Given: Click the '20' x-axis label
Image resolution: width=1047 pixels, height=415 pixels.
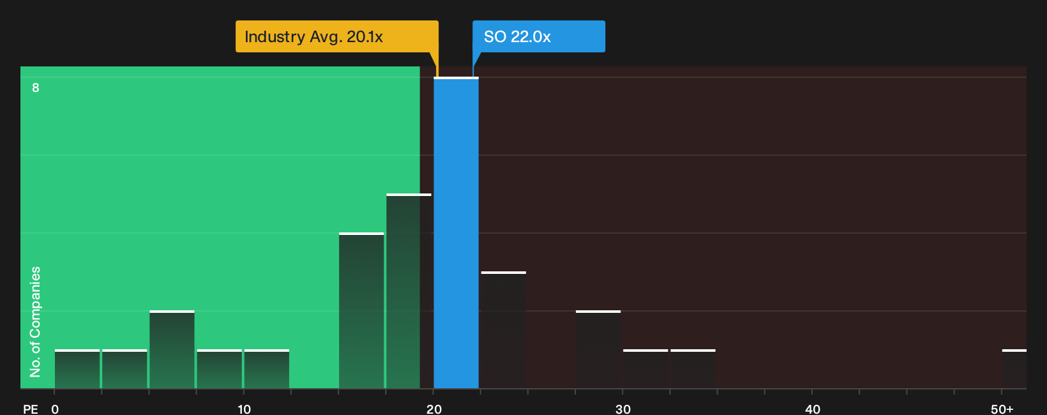Looking at the screenshot, I should pyautogui.click(x=434, y=409).
